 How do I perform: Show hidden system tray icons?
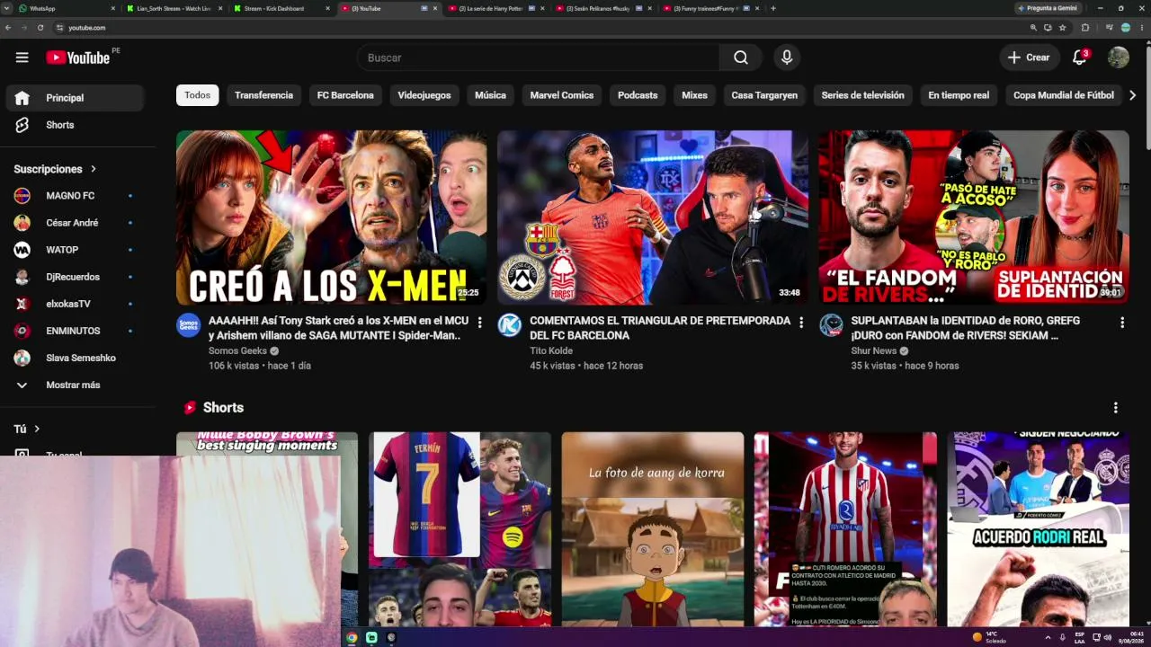1047,637
